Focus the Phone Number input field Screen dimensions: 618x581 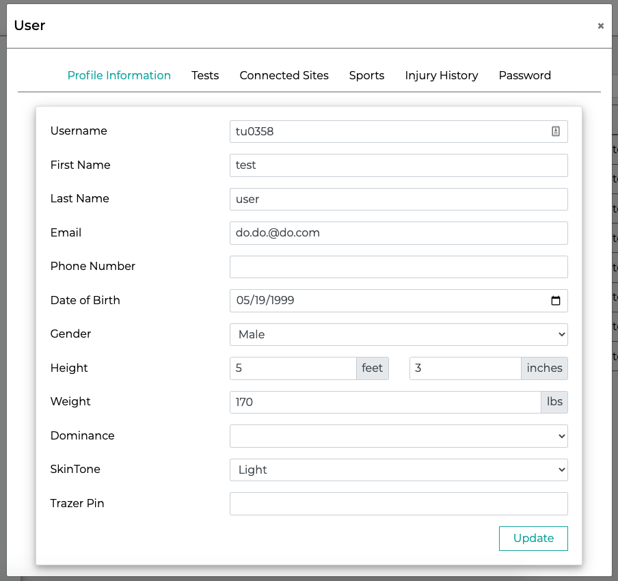pos(399,267)
